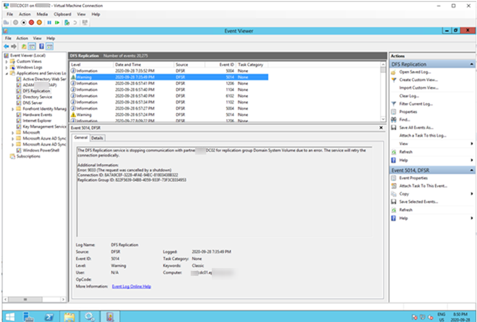Click the Up One Level folder icon
477x322 pixels.
24,46
